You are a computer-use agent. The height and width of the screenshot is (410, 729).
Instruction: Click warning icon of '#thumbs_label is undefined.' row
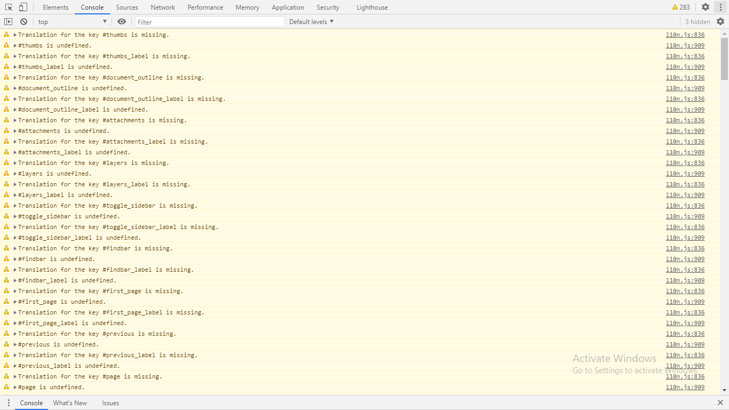6,67
